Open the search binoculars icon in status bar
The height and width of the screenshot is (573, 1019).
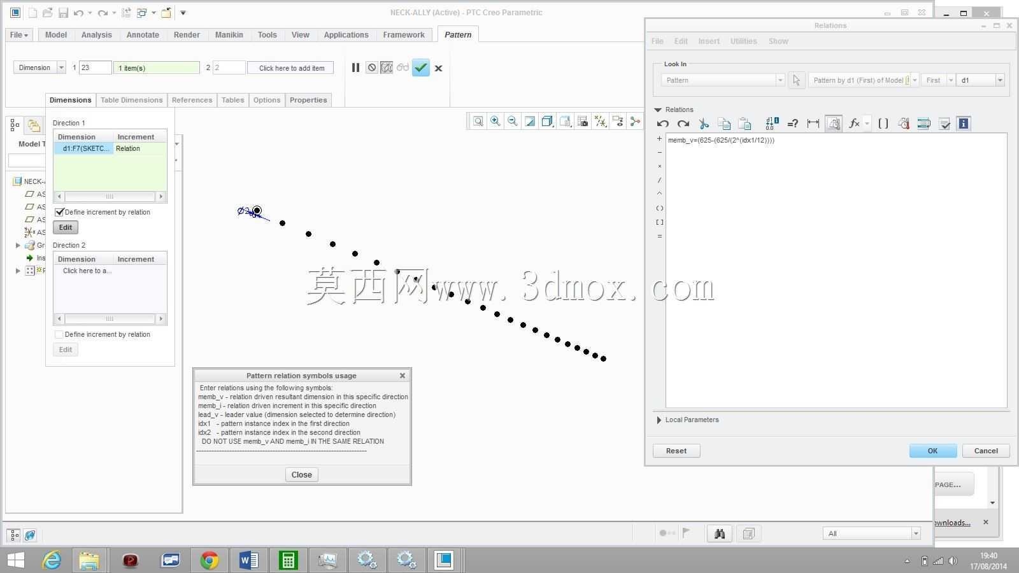(720, 534)
